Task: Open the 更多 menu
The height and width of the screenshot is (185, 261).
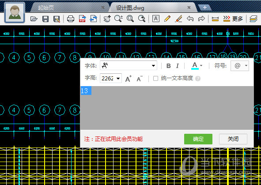Action: [233, 19]
